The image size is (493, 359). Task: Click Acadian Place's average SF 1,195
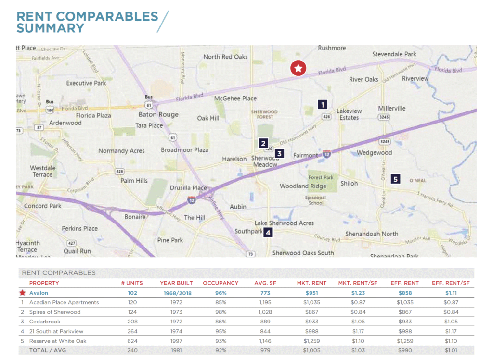(265, 302)
